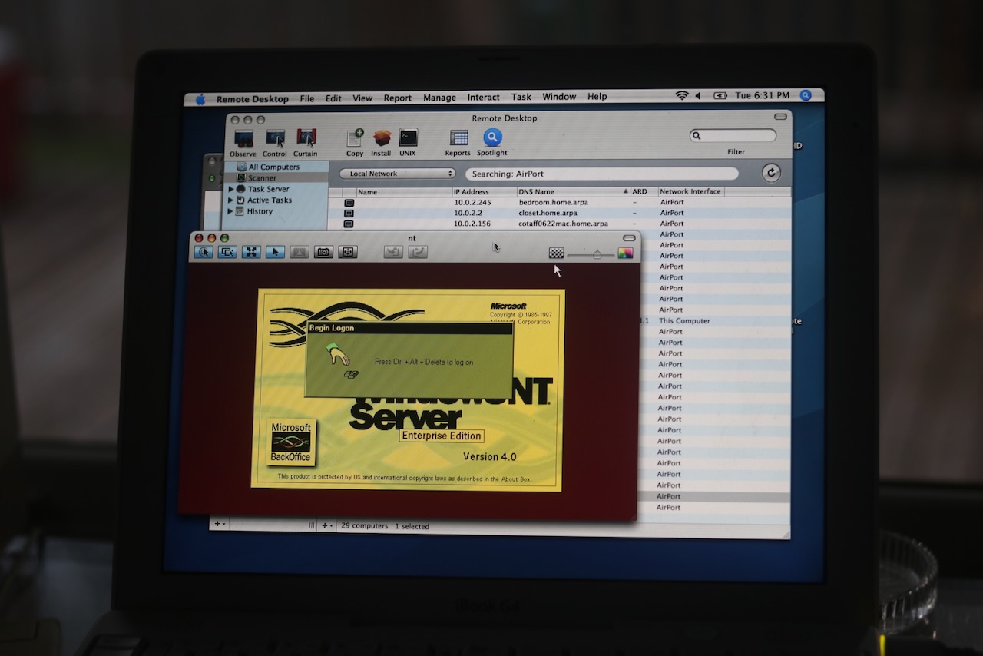
Task: Open the Interact menu
Action: click(484, 98)
